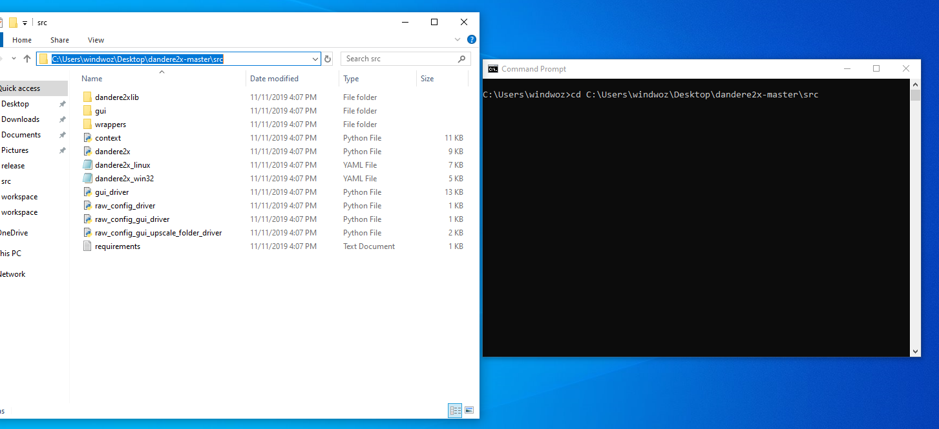Click the Command Prompt scrollbar down arrow
The height and width of the screenshot is (429, 939).
point(915,352)
